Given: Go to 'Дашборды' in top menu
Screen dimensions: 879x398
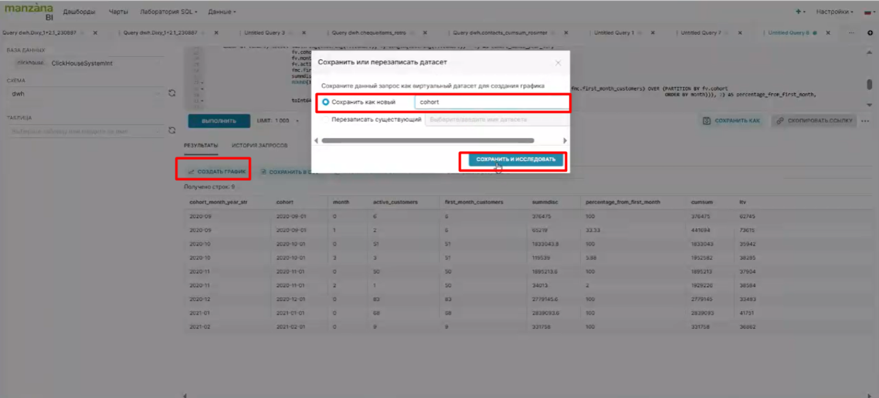Looking at the screenshot, I should click(79, 12).
